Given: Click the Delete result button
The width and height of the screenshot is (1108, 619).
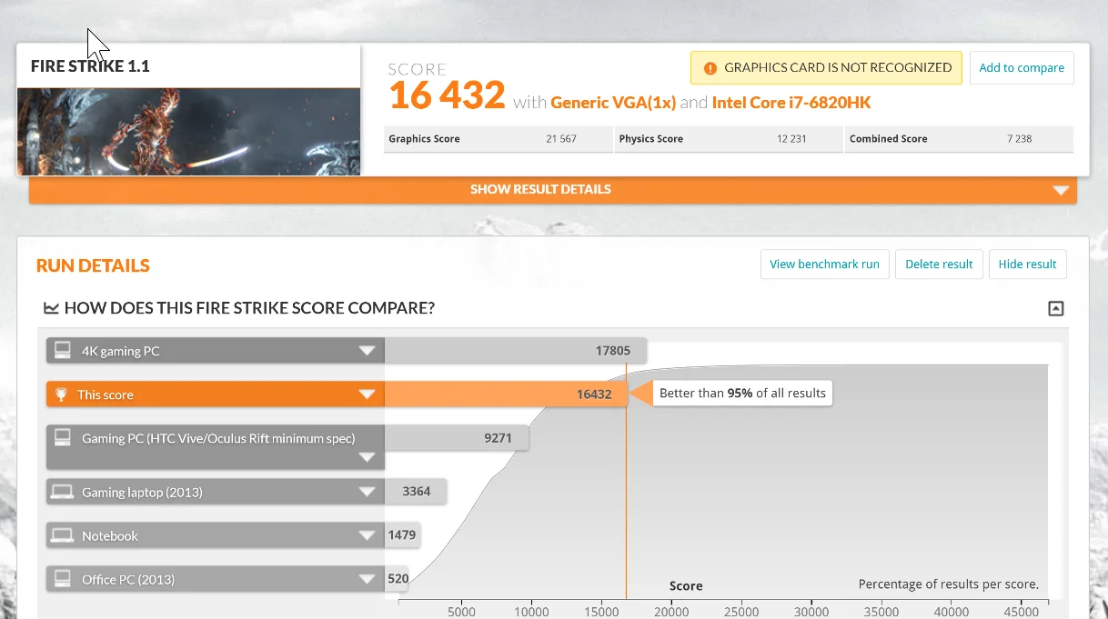Looking at the screenshot, I should point(939,265).
